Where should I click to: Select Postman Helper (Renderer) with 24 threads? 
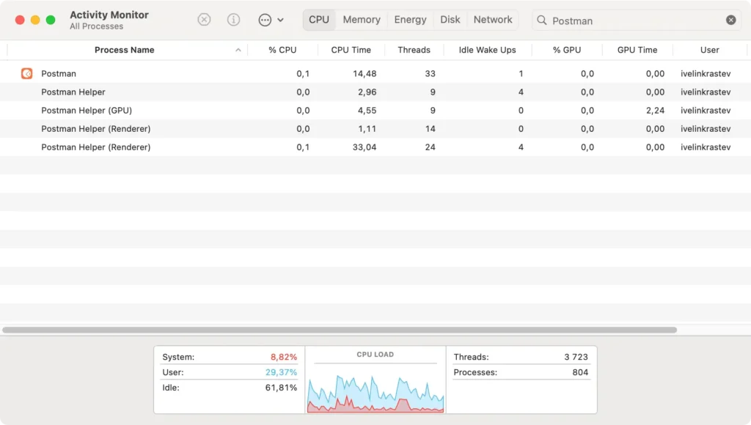point(375,147)
